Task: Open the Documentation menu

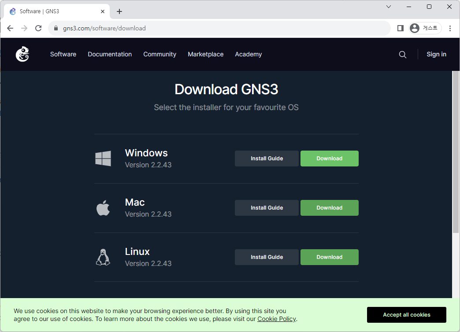Action: pos(110,54)
